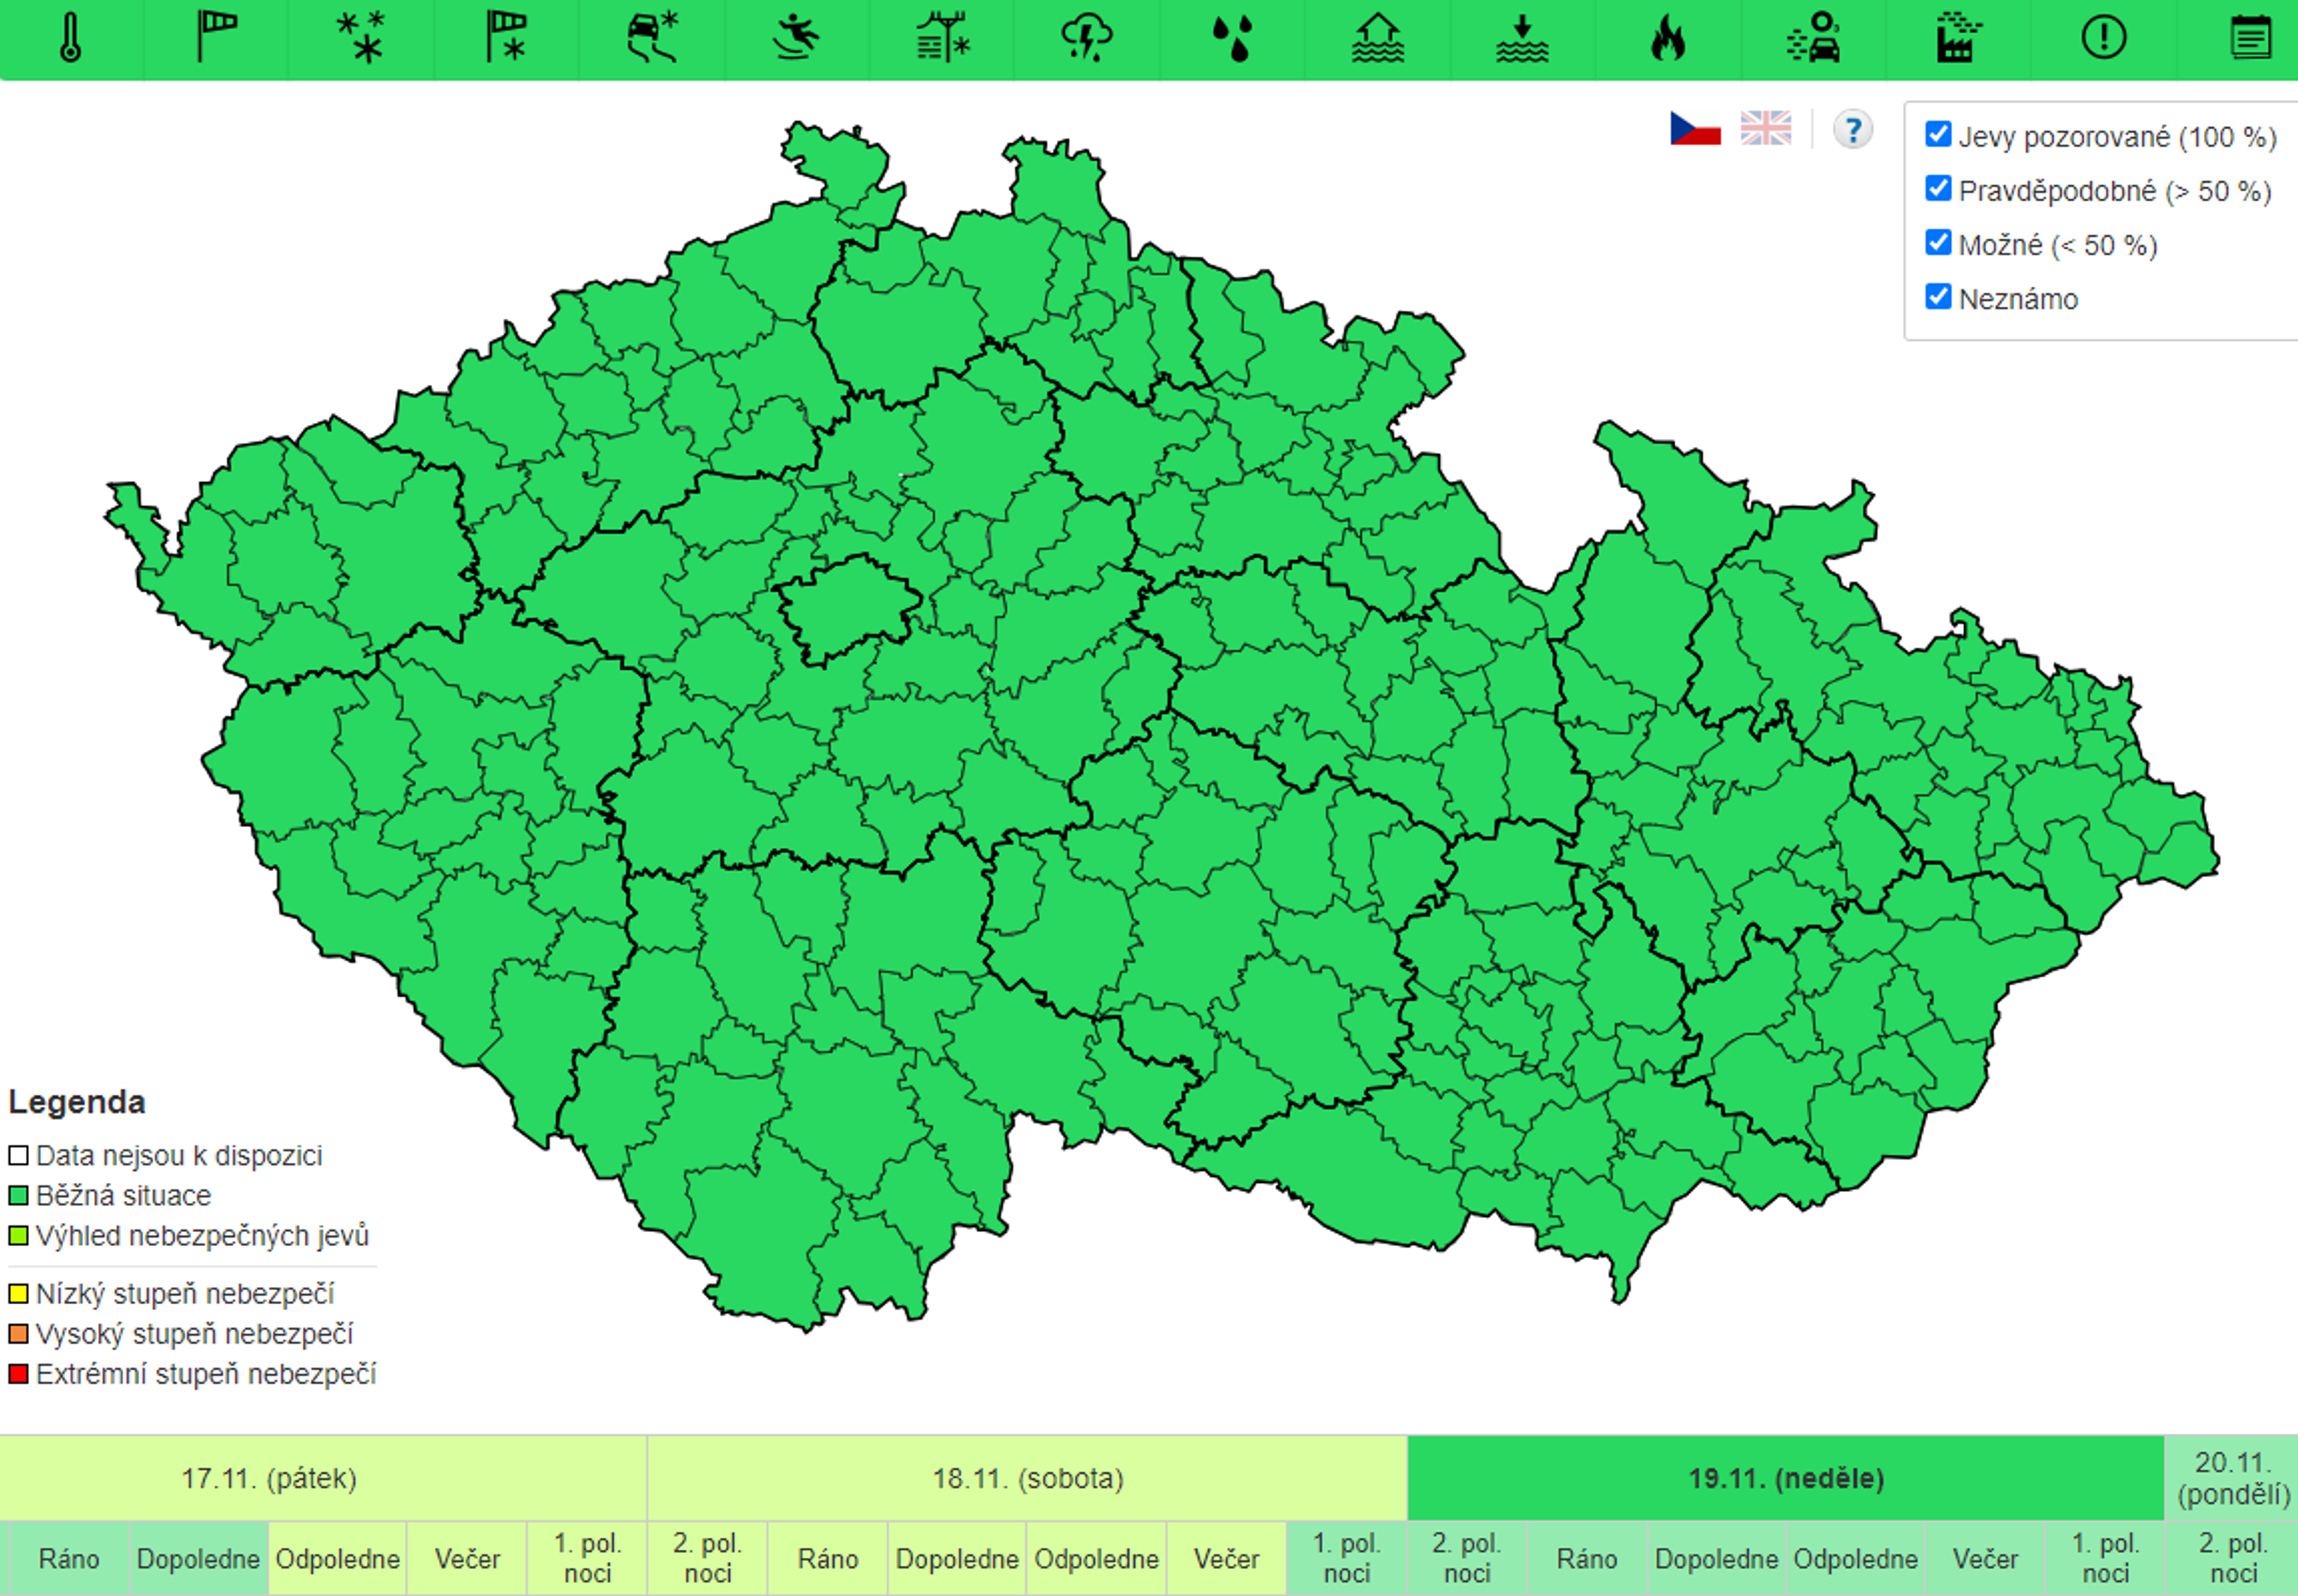
Task: Choose Večer slot under 17.11. pátek
Action: [467, 1558]
